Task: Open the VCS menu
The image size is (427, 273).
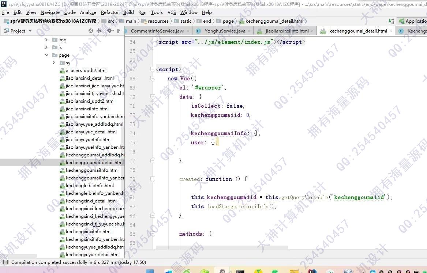Action: point(172,12)
